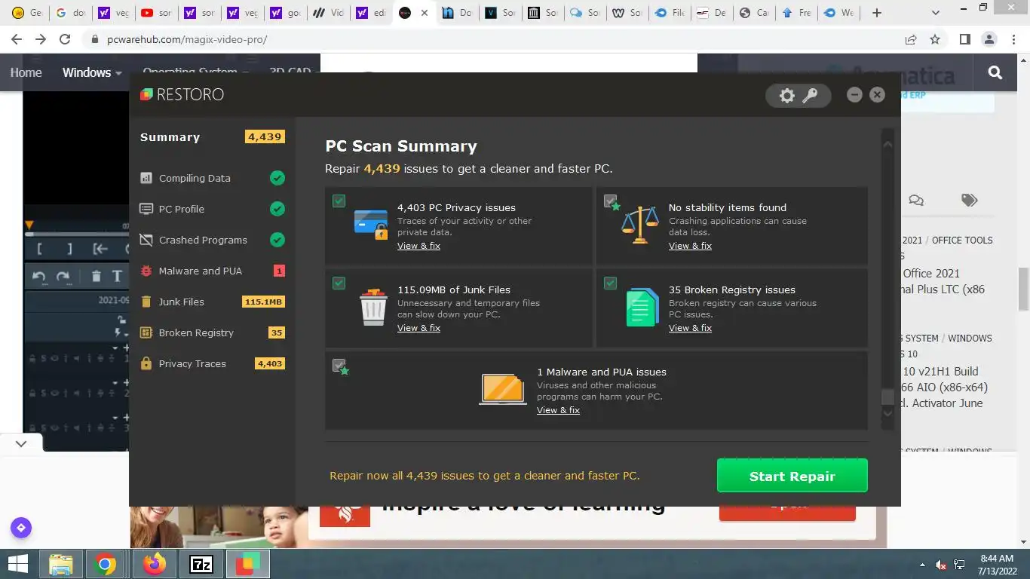1030x579 pixels.
Task: Click the chevron-down collapse tab at page left
Action: click(21, 443)
